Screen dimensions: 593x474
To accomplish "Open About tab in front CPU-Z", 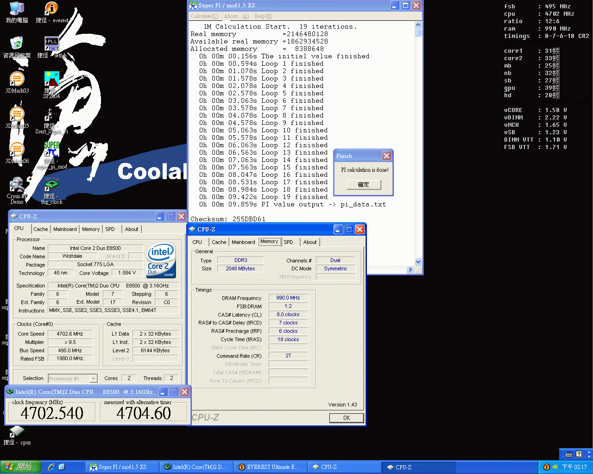I will [310, 242].
